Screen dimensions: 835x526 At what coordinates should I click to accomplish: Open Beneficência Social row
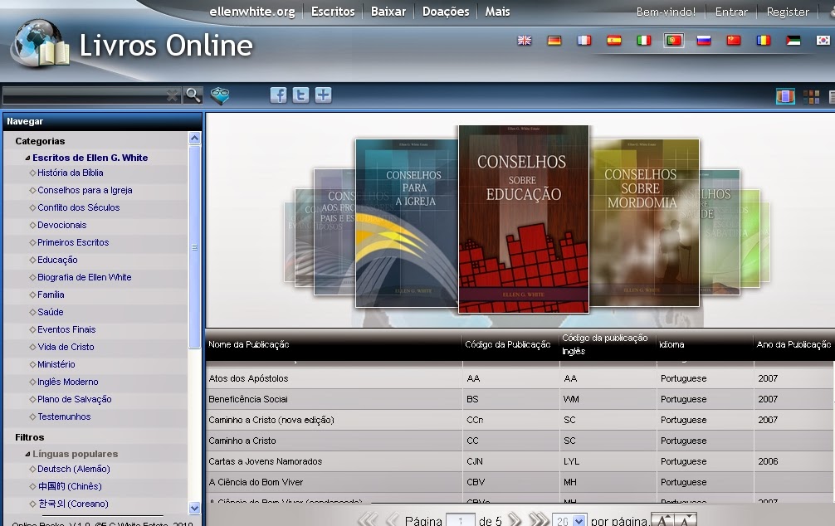pyautogui.click(x=520, y=399)
